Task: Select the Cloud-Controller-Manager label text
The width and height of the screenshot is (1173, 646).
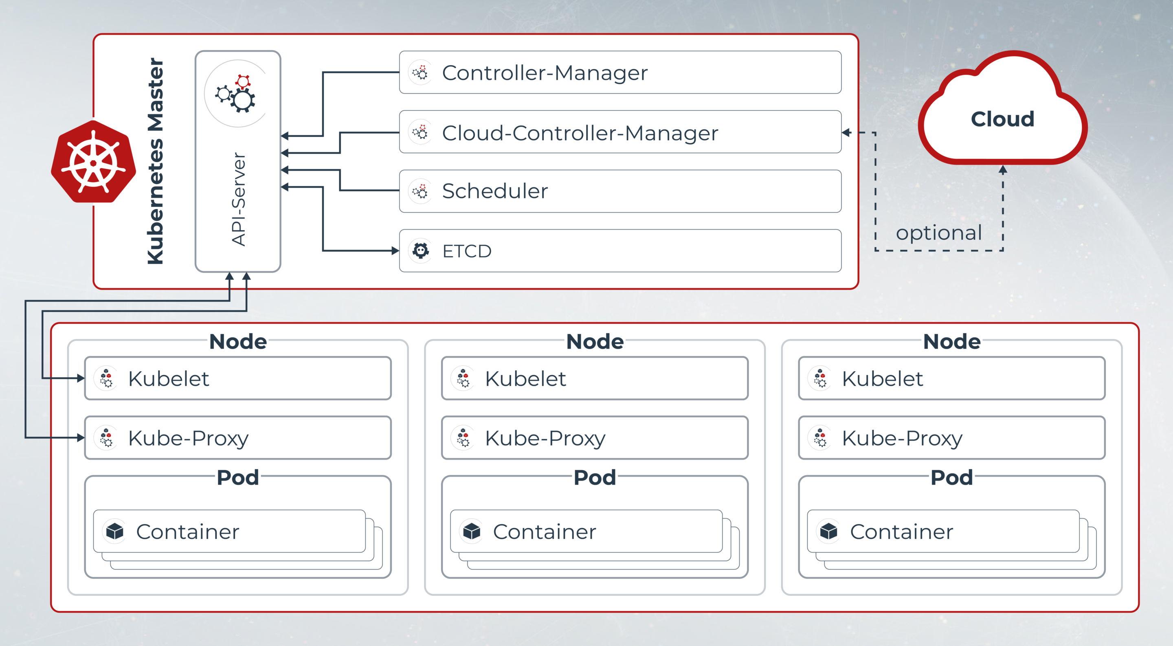Action: pos(580,133)
